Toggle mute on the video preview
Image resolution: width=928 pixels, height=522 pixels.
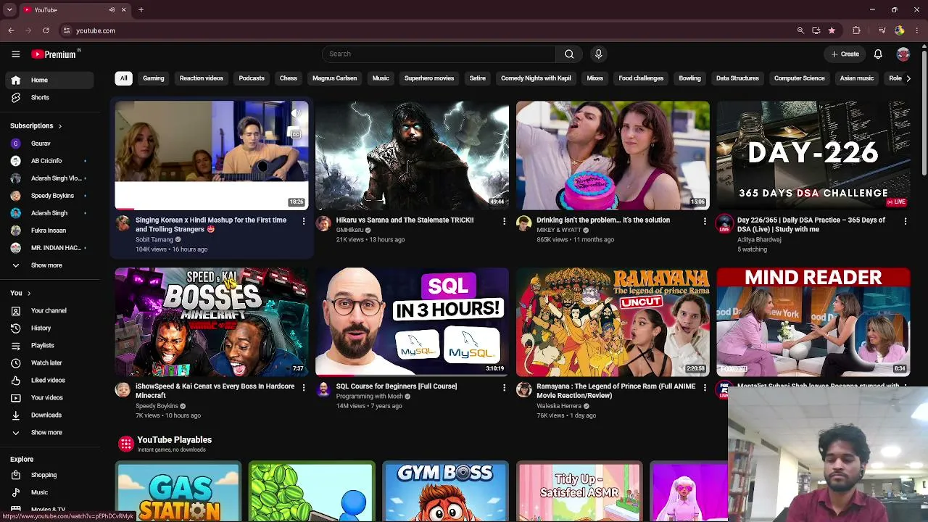coord(295,114)
